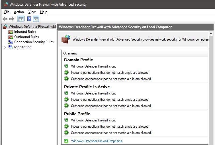The image size is (215, 145).
Task: Open the Help menu
Action: tap(44, 12)
